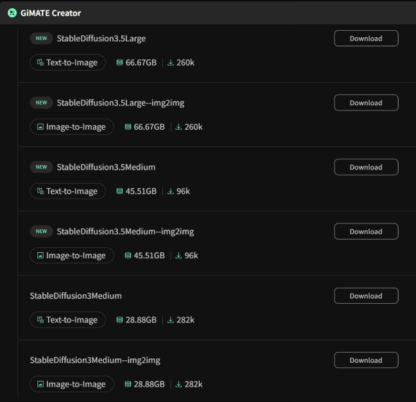The image size is (416, 402).
Task: Download StableDiffusion3.5Medium--img2img model
Action: point(366,231)
